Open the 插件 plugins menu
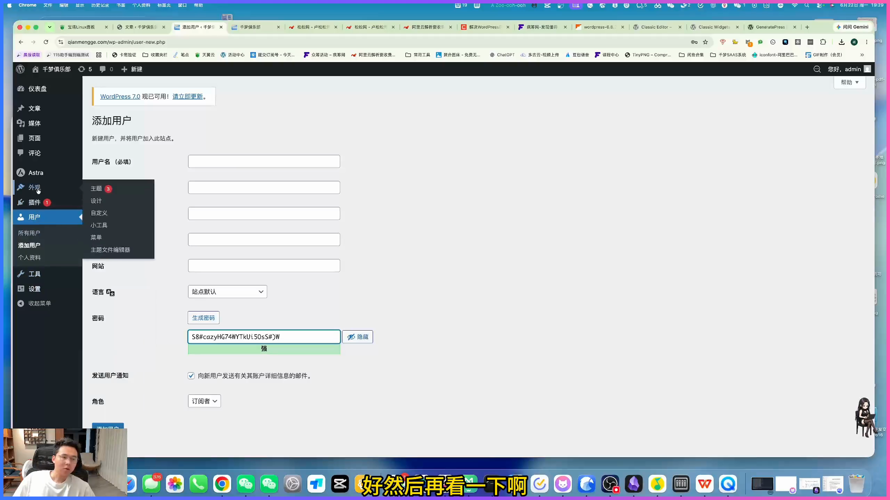Screen dimensions: 890x500 [x=34, y=202]
